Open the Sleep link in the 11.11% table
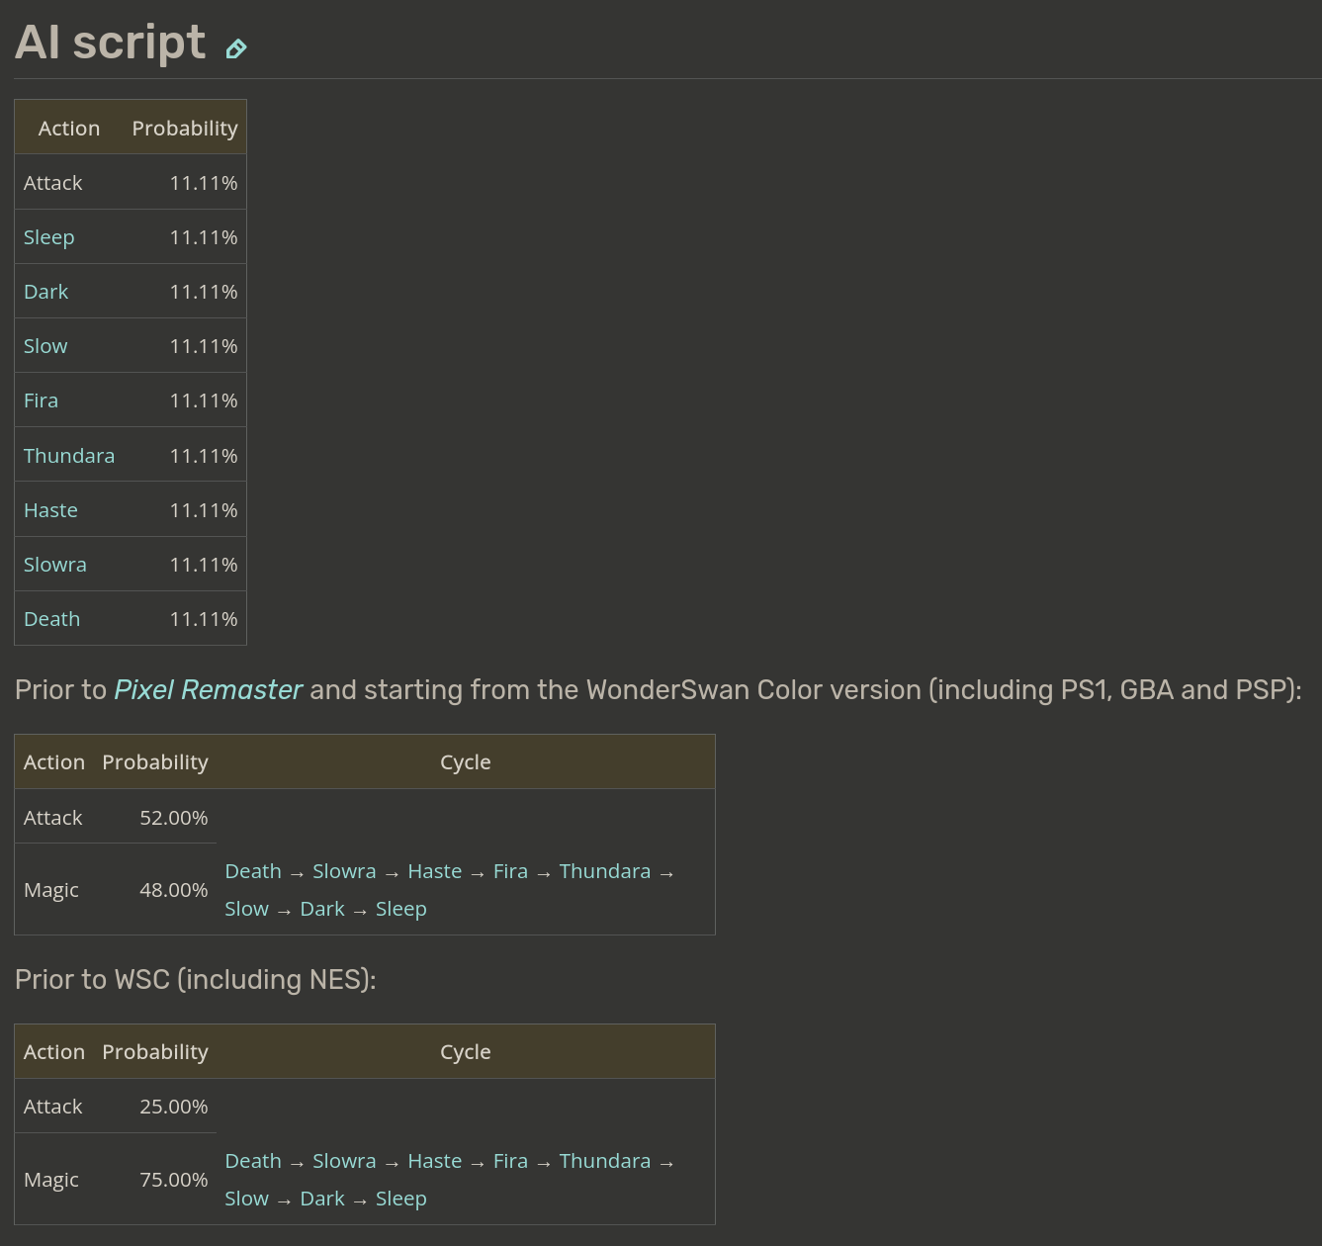Image resolution: width=1322 pixels, height=1246 pixels. pyautogui.click(x=49, y=237)
